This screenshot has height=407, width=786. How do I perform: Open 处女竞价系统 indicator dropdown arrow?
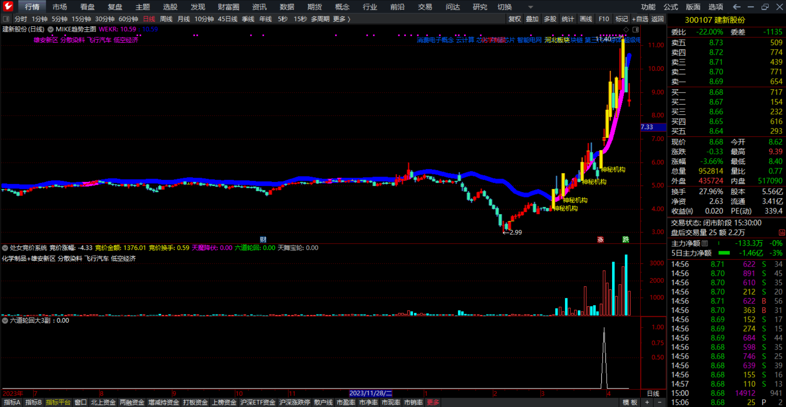coord(5,248)
